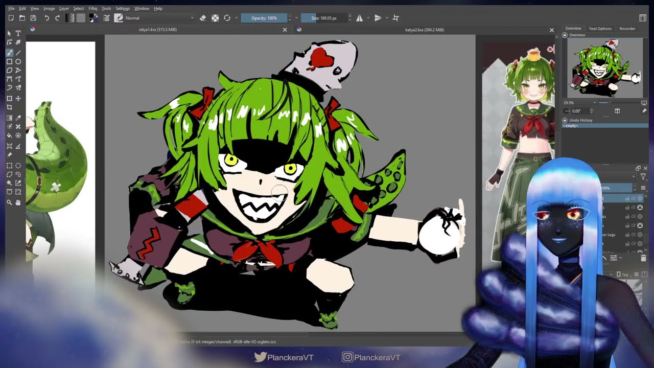Viewport: 654px width, 368px height.
Task: Open an existing document
Action: pos(22,18)
